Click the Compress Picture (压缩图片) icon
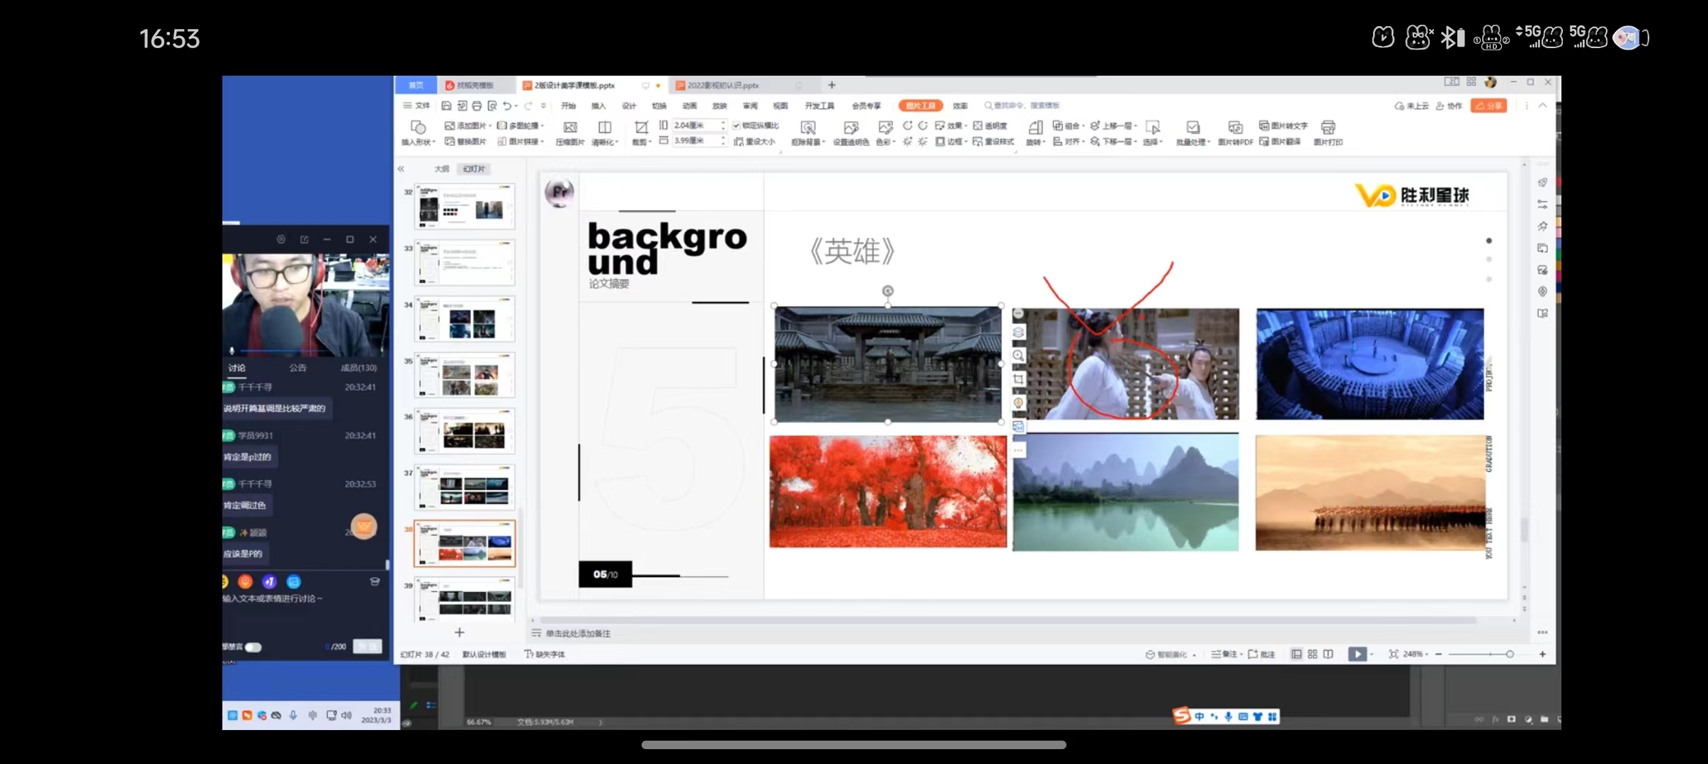Image resolution: width=1708 pixels, height=764 pixels. click(x=569, y=128)
